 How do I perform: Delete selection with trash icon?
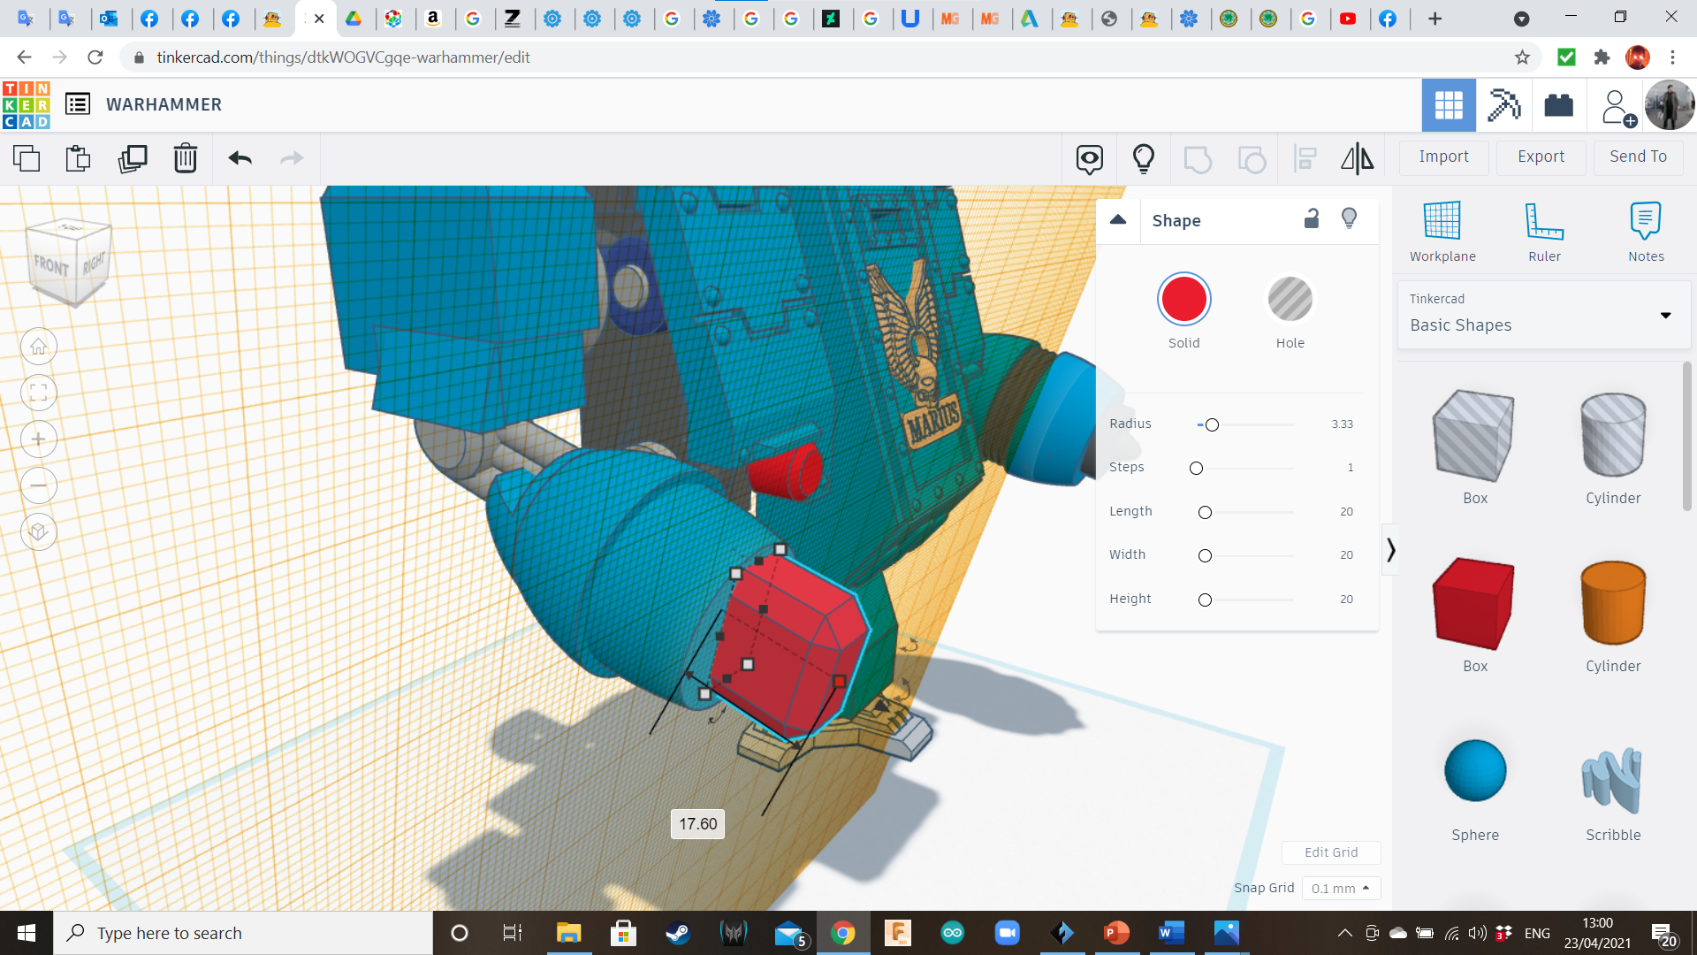[x=186, y=158]
